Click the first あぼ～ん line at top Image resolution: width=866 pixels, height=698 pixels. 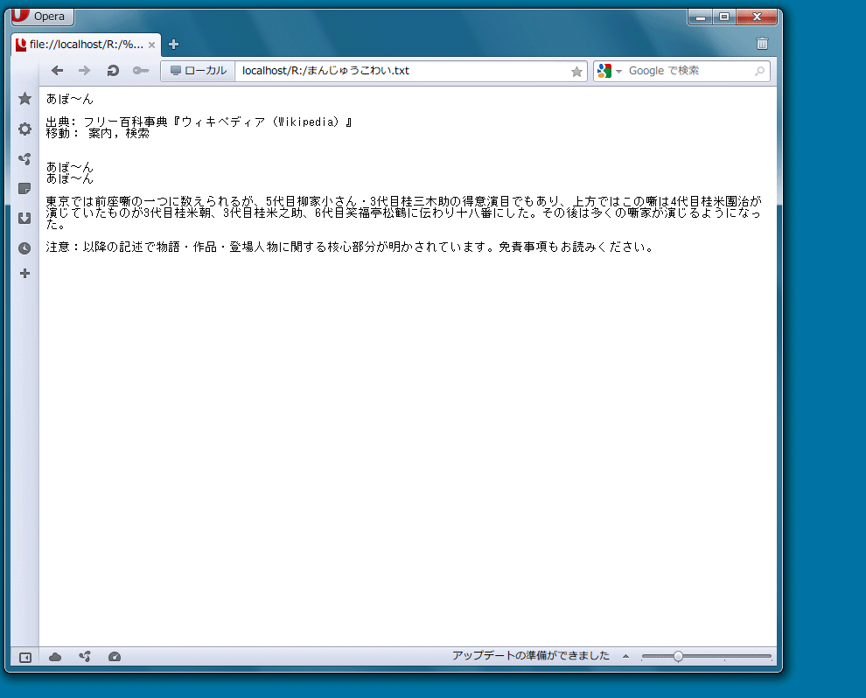(x=70, y=99)
